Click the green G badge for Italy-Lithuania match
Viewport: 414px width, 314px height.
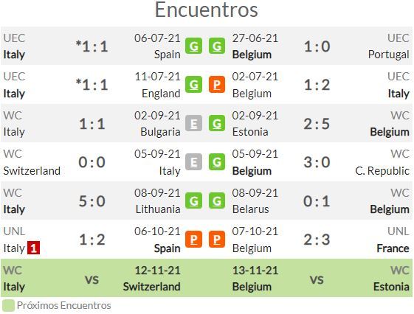(x=193, y=200)
